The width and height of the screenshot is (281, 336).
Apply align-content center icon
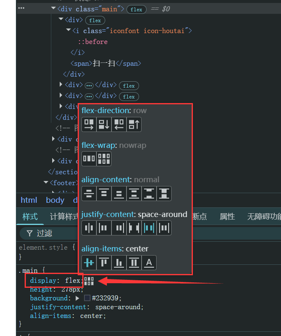(x=89, y=194)
